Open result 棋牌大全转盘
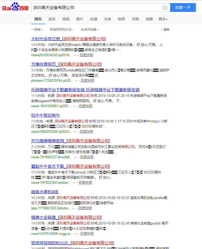This screenshot has width=202, height=249. [66, 217]
